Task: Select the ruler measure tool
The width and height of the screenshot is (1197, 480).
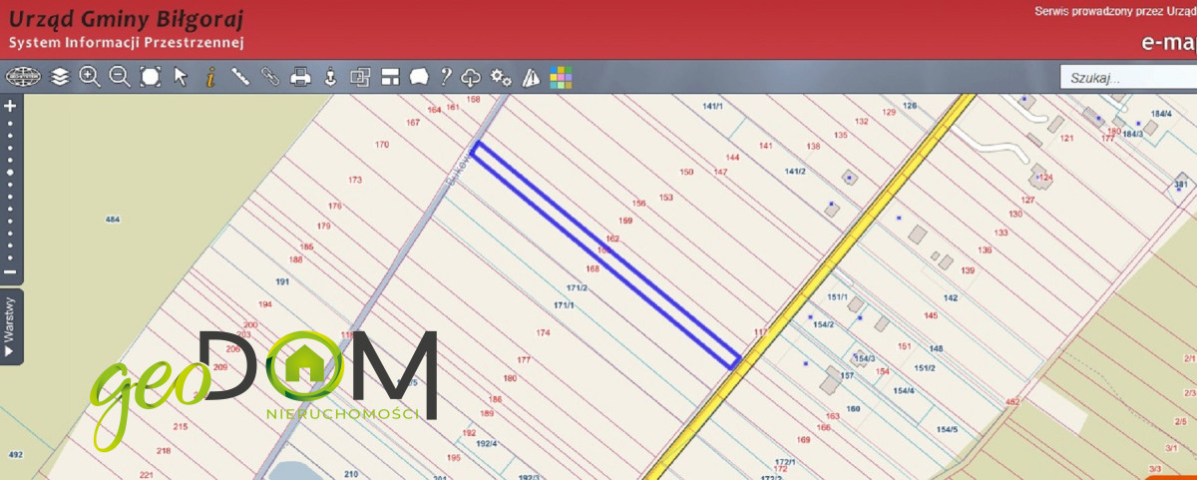Action: point(240,77)
